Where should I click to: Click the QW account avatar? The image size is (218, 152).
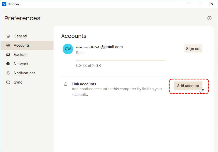[68, 49]
